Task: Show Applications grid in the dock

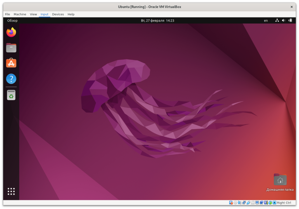Action: (x=11, y=191)
